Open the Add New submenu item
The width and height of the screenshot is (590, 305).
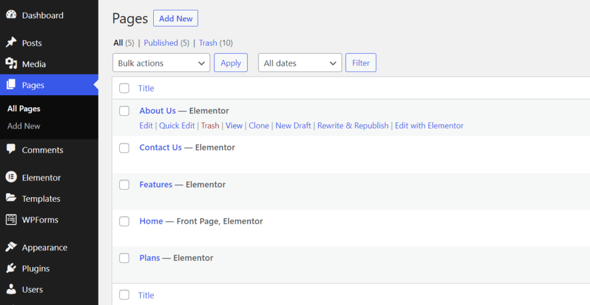click(24, 126)
